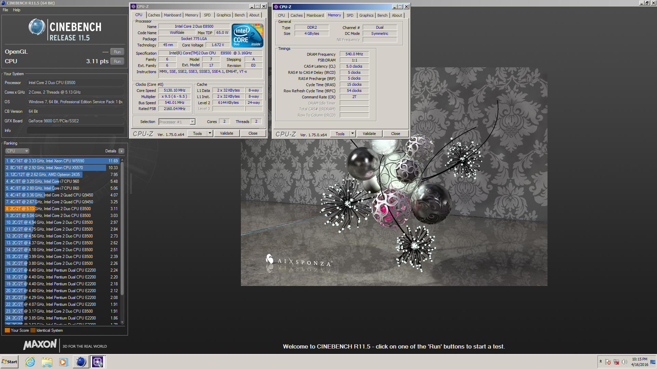Open Internet Explorer from taskbar

coord(30,362)
